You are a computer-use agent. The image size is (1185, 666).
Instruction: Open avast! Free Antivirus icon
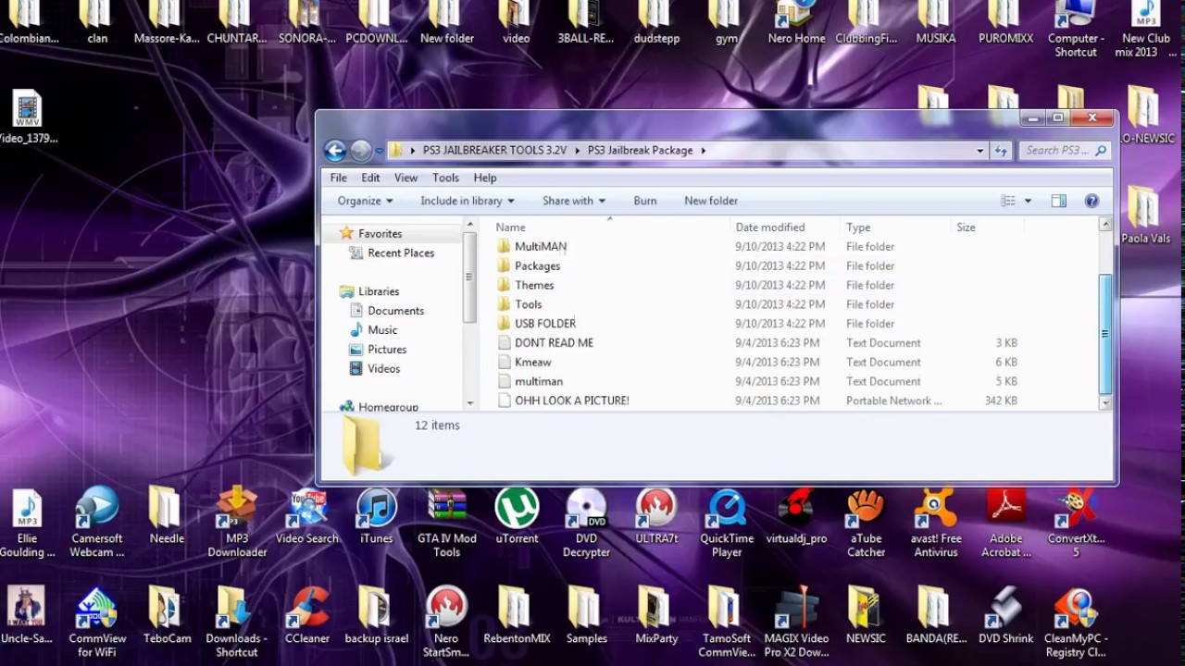[x=936, y=524]
